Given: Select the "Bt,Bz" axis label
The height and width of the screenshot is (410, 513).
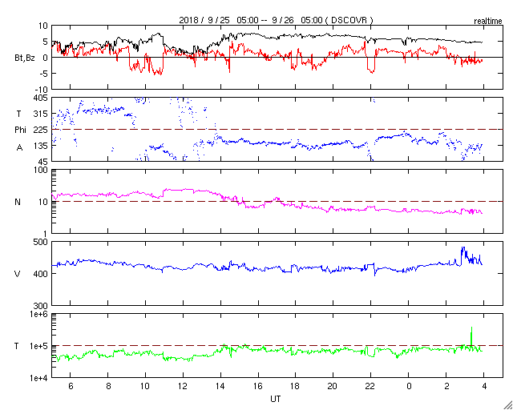Looking at the screenshot, I should click(25, 58).
